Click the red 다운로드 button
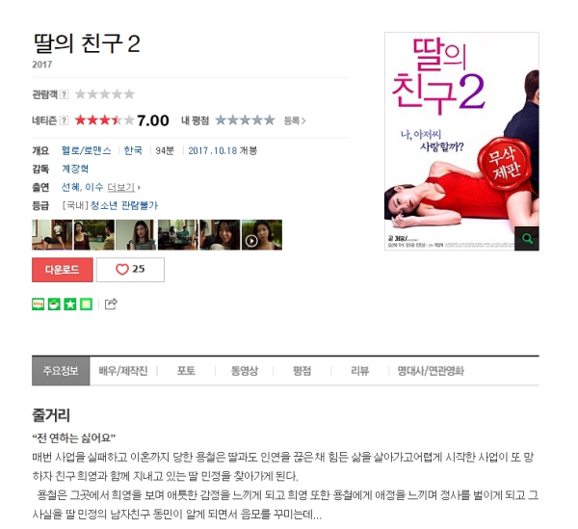 pos(63,270)
